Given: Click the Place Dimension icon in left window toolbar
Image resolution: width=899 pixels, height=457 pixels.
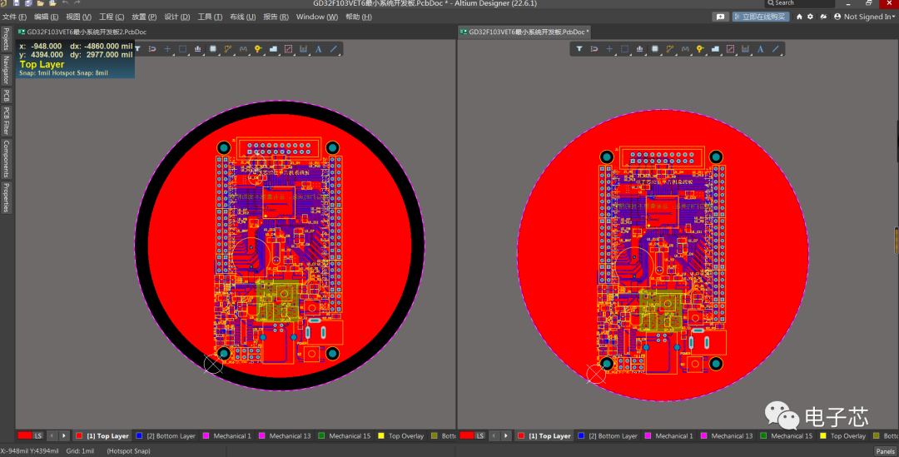Looking at the screenshot, I should 303,49.
